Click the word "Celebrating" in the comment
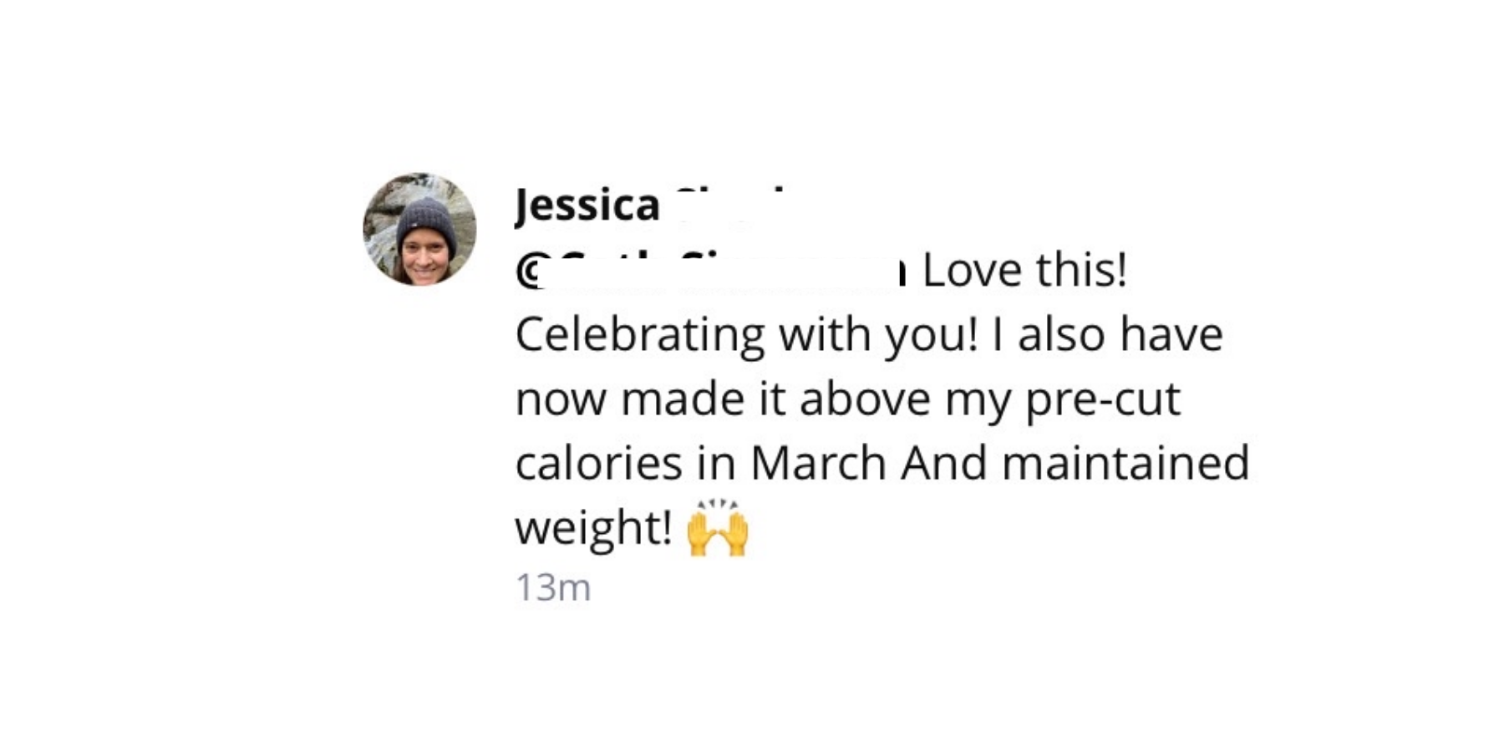This screenshot has height=752, width=1504. point(639,334)
